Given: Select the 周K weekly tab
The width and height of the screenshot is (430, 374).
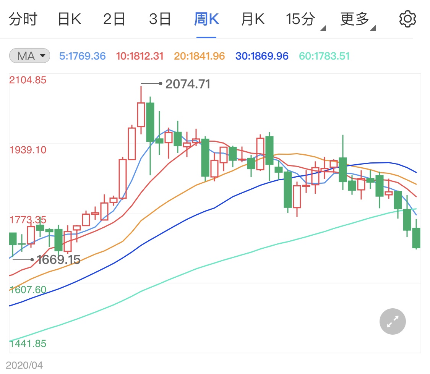Looking at the screenshot, I should coord(206,19).
